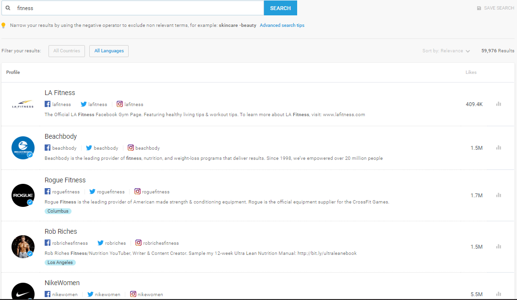Open NikeWomen Instagram icon
This screenshot has height=300, width=517.
(x=133, y=294)
